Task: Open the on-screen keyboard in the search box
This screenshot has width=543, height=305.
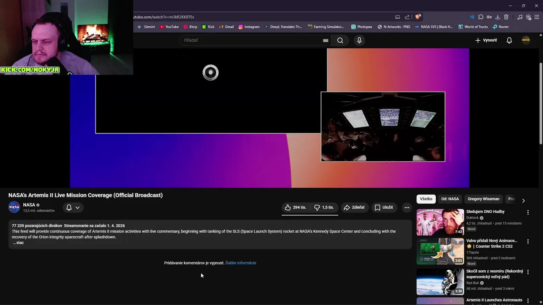Action: pyautogui.click(x=325, y=40)
